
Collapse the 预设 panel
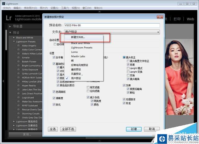click(x=10, y=33)
